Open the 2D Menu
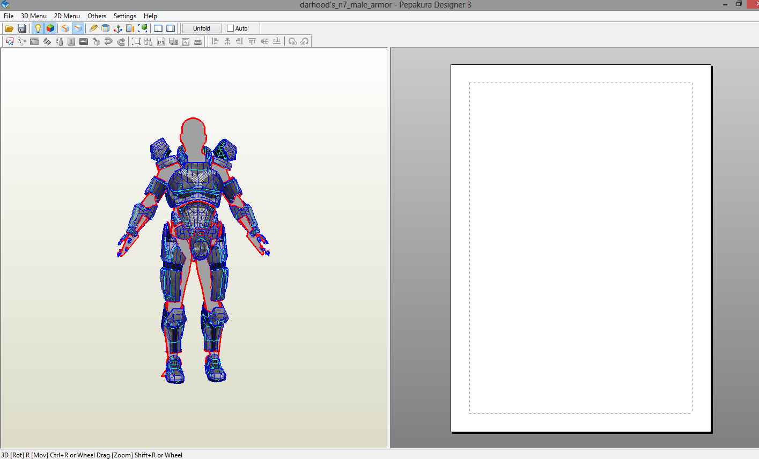 click(x=67, y=16)
